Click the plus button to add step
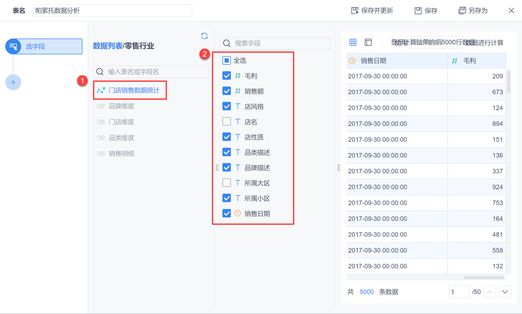This screenshot has height=314, width=522. [x=13, y=82]
